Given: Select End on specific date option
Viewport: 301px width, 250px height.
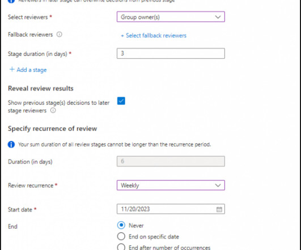Looking at the screenshot, I should coord(121,236).
